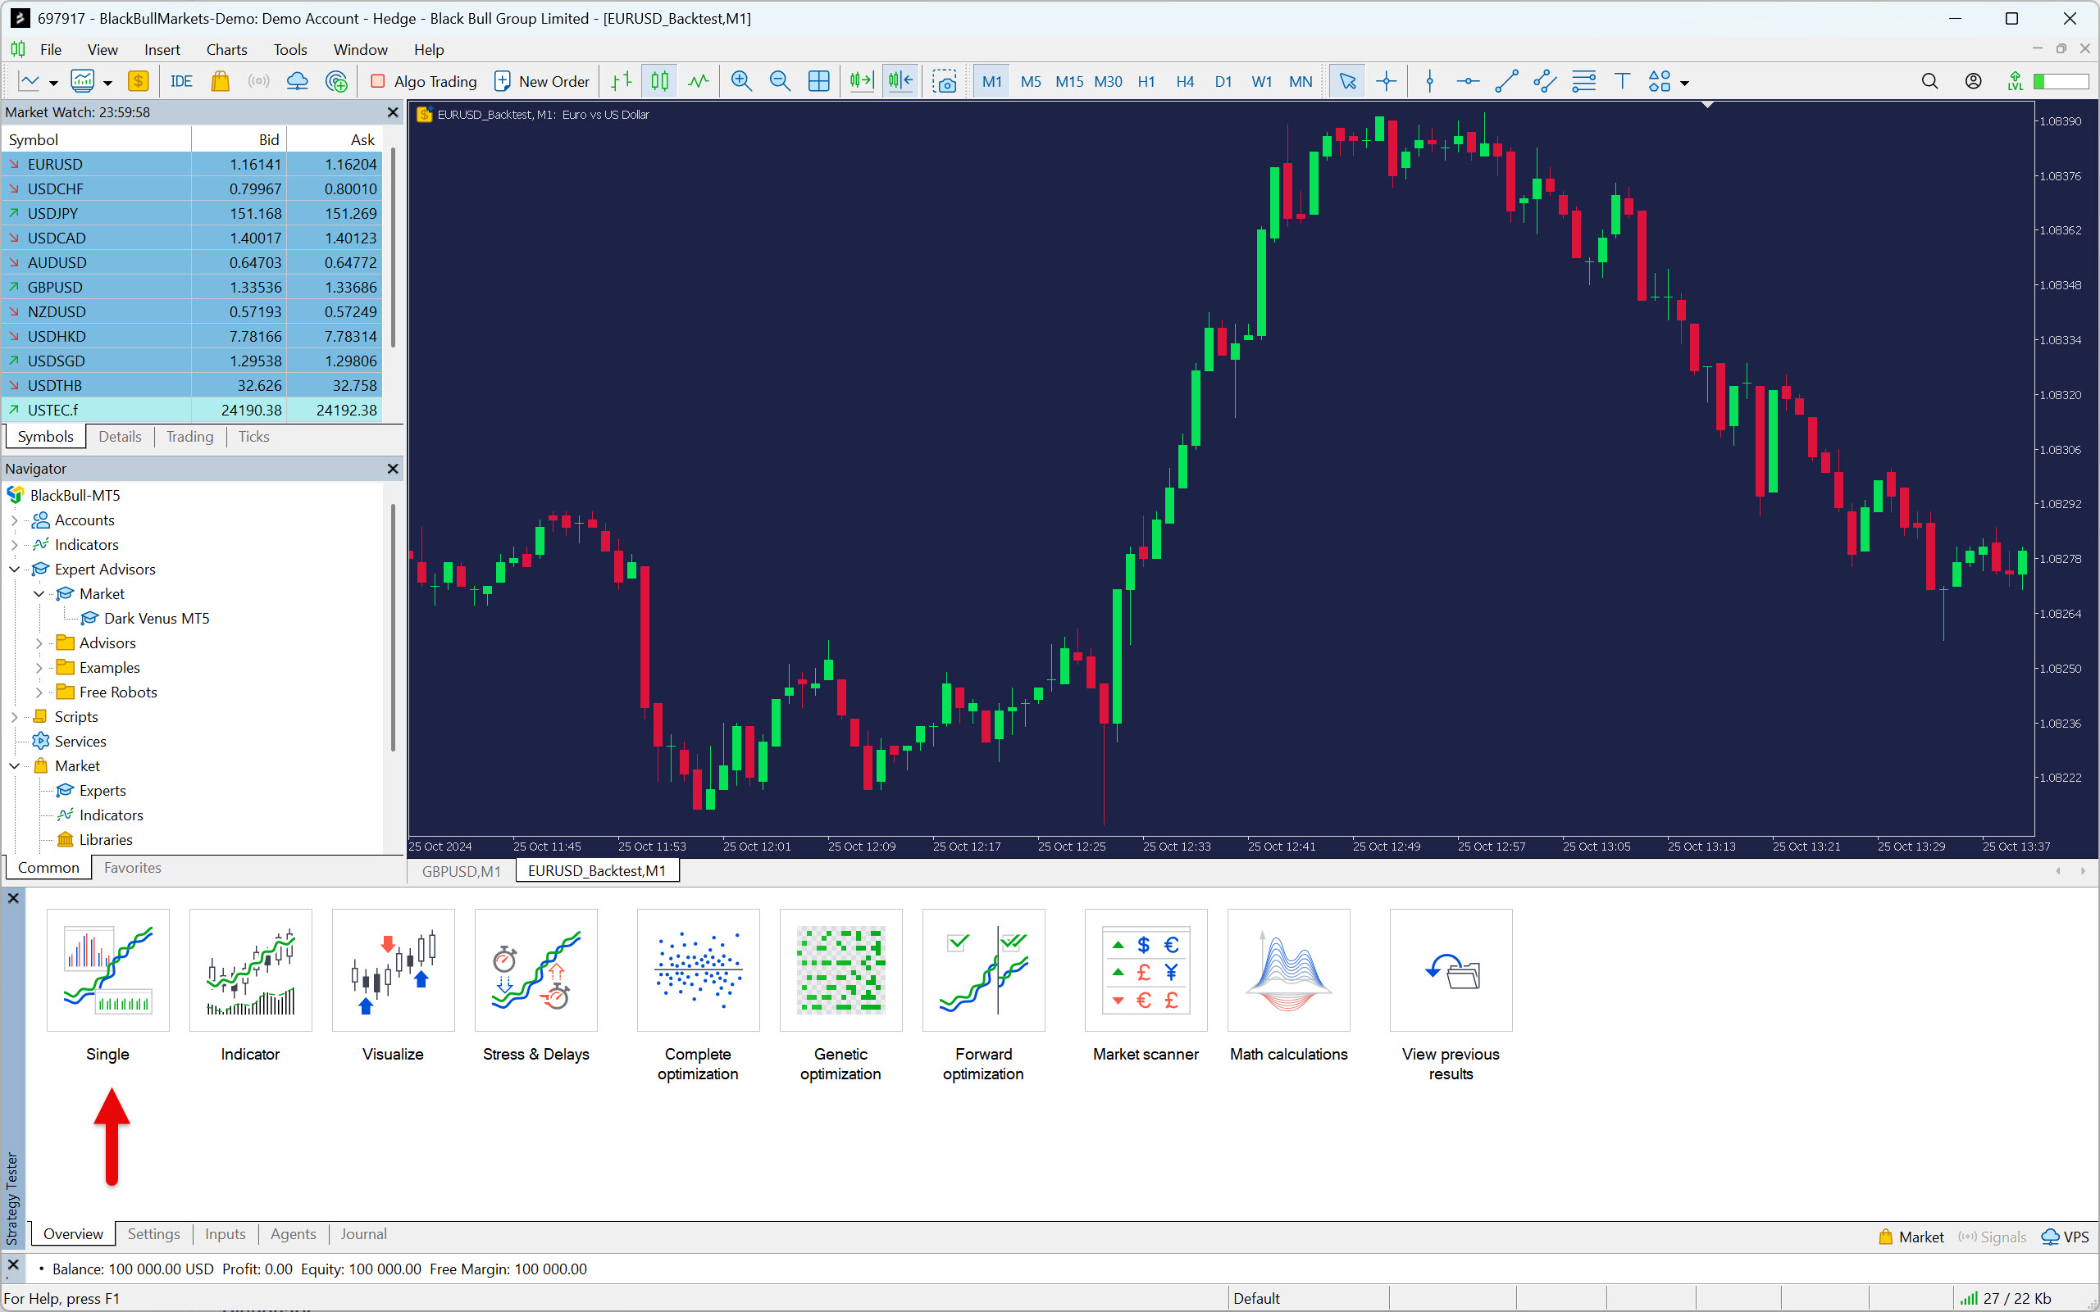Toggle chart auto-scroll to latest bar

[861, 82]
